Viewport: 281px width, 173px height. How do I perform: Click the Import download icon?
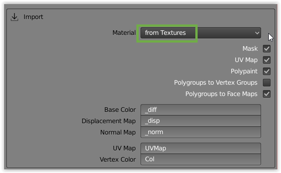(15, 17)
